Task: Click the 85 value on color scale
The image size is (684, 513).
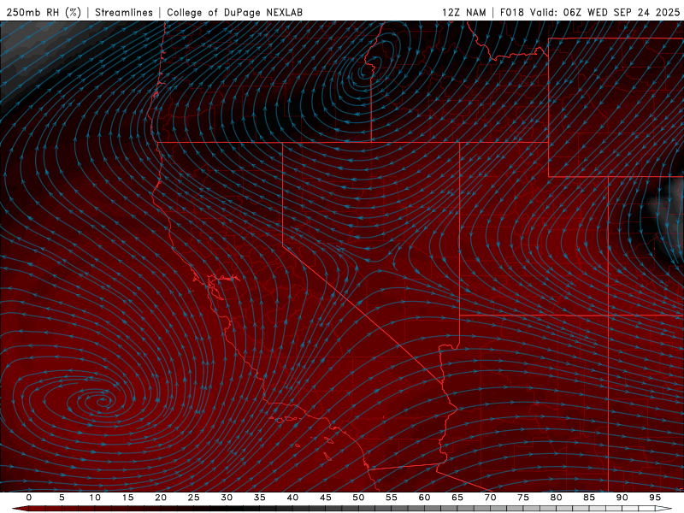Action: 588,498
